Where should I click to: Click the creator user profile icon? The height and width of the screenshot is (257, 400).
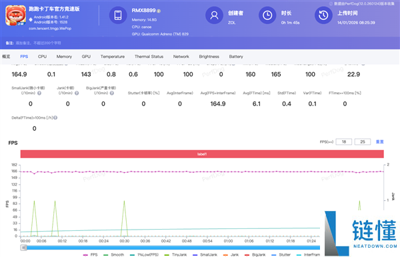[214, 15]
